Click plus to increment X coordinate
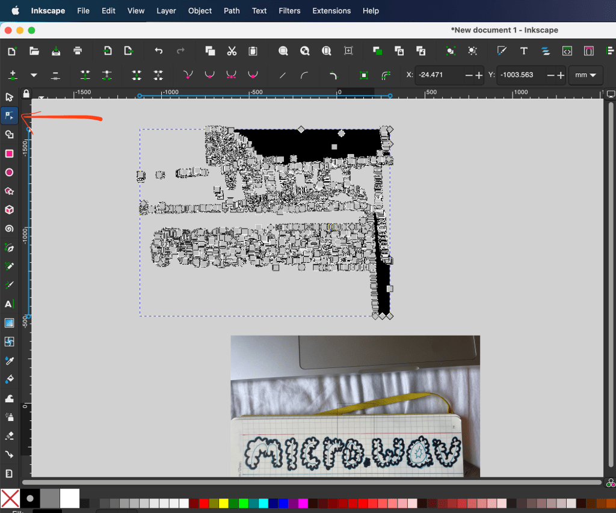The image size is (616, 513). (479, 75)
